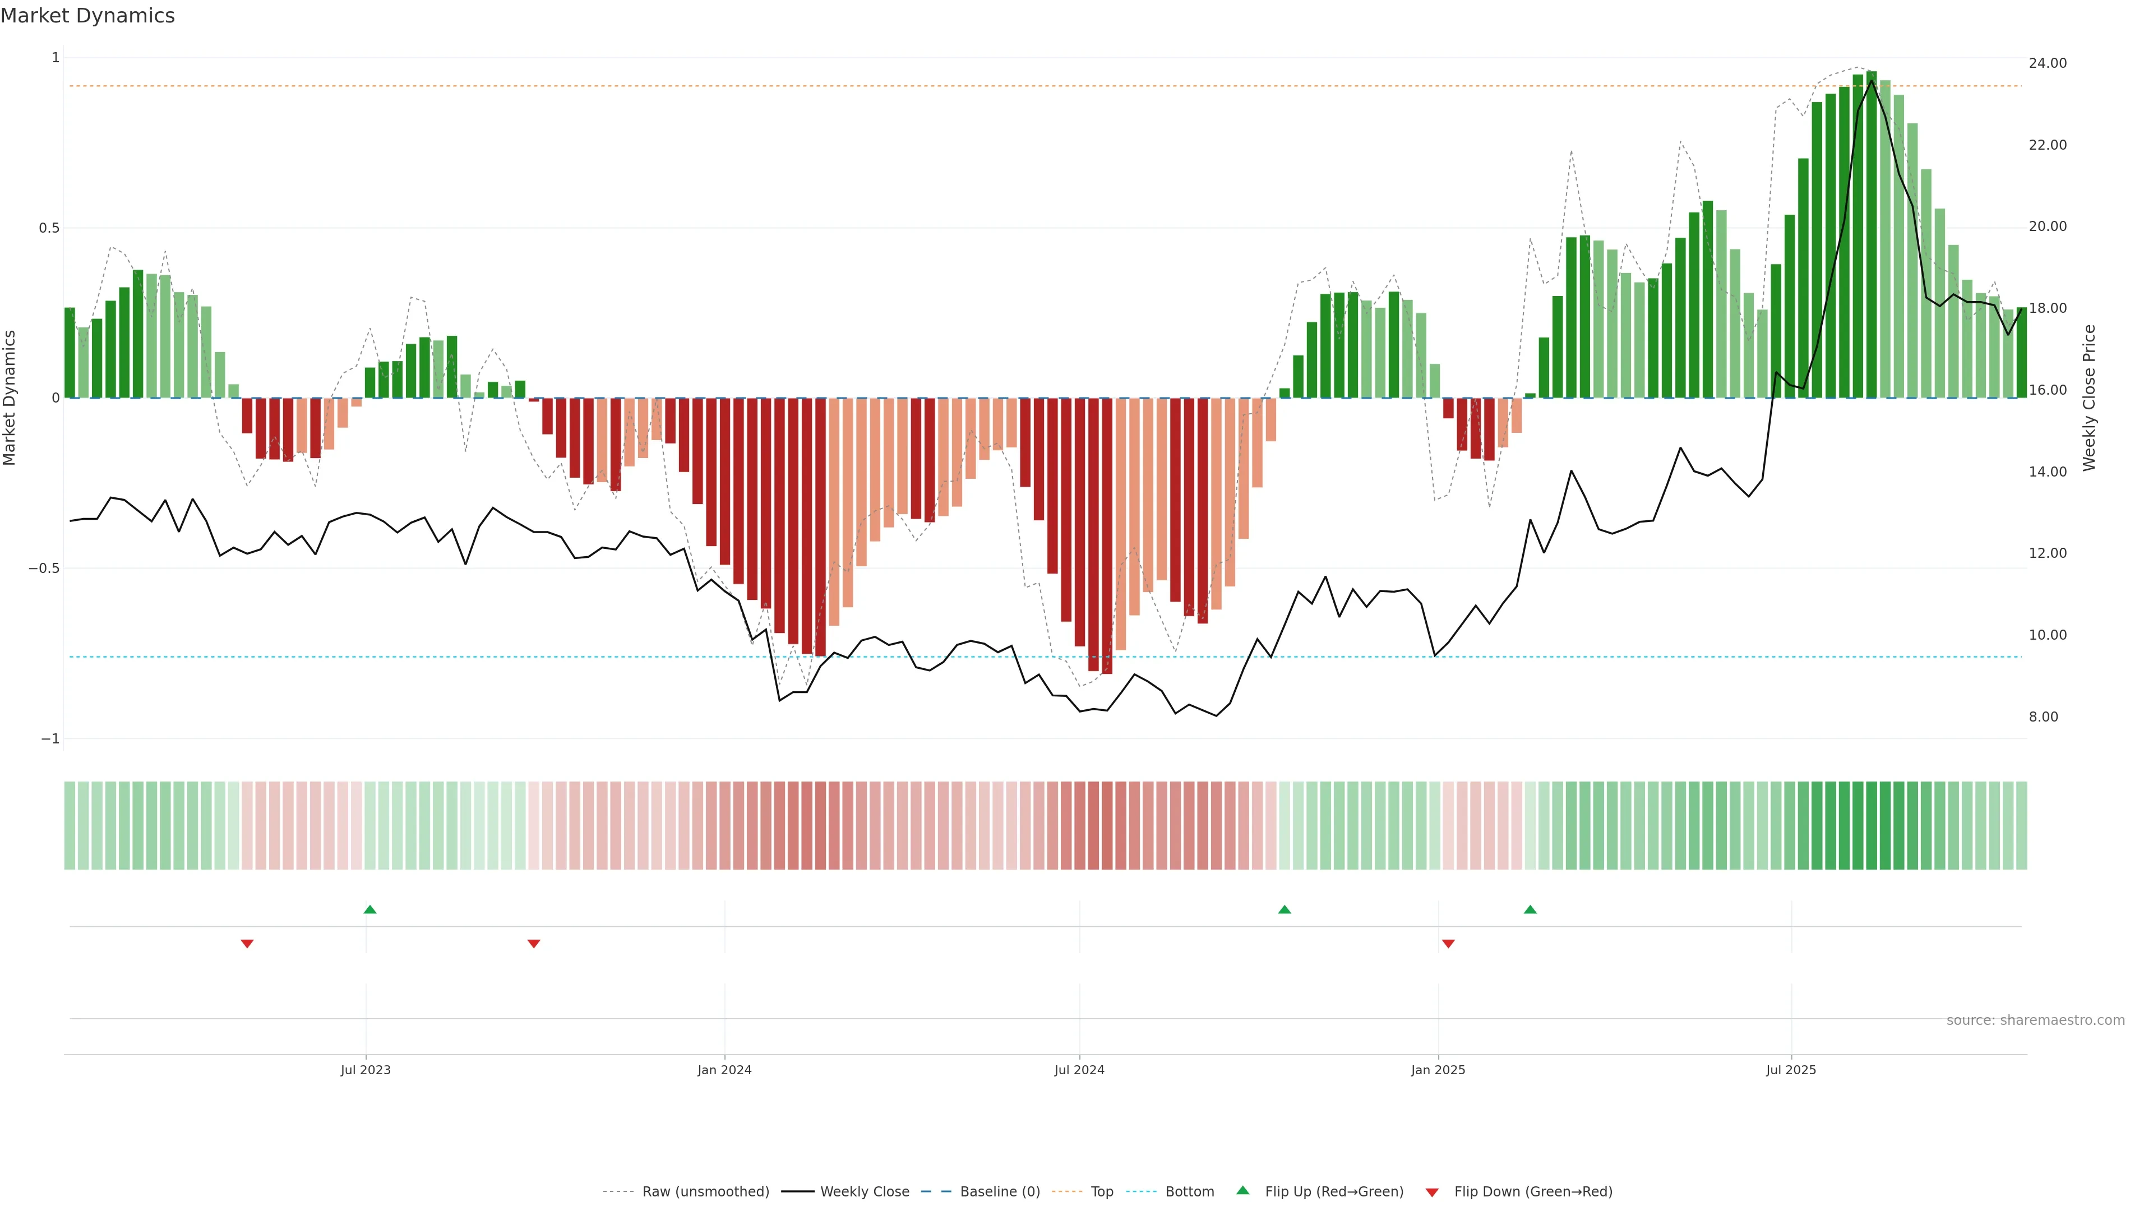Click the first red flip-down triangle marker
This screenshot has height=1211, width=2153.
tap(247, 944)
